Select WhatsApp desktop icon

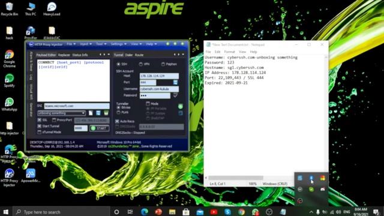10,104
